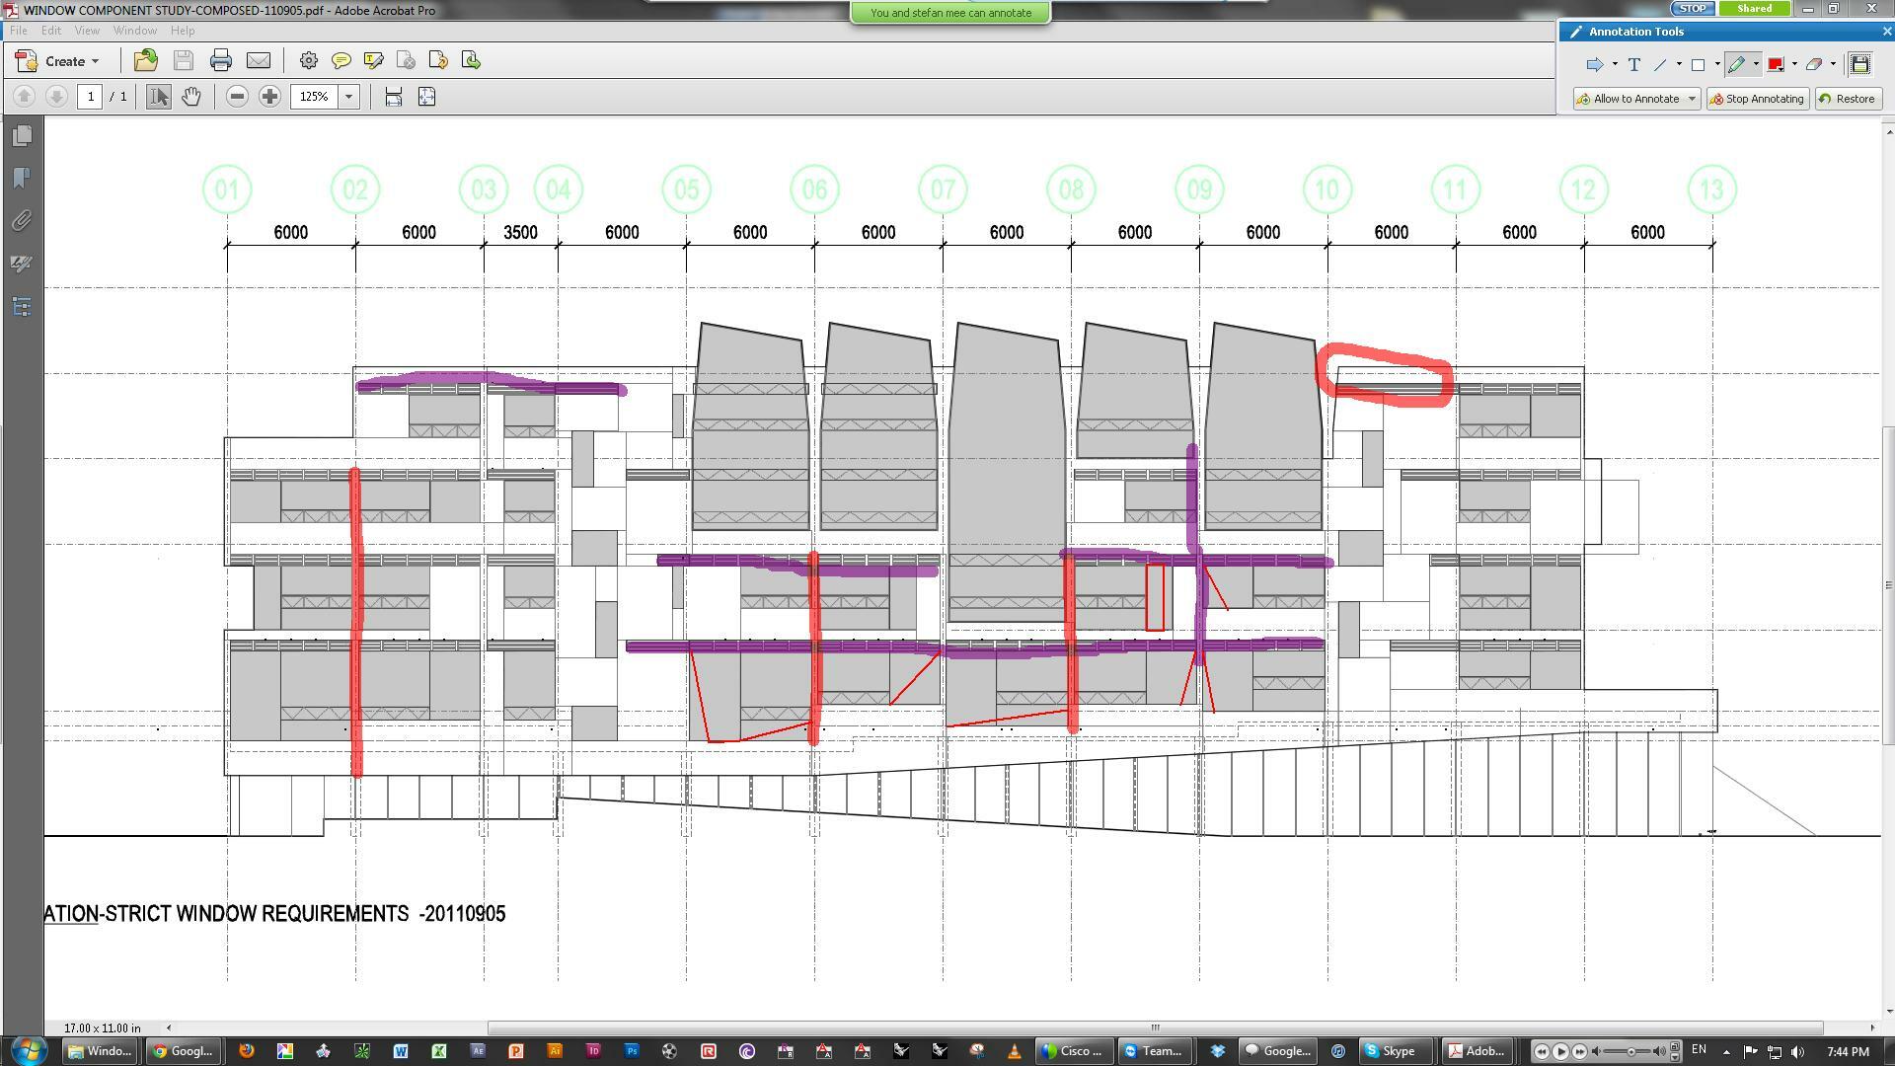
Task: Click the Windows Start orb
Action: pyautogui.click(x=29, y=1050)
